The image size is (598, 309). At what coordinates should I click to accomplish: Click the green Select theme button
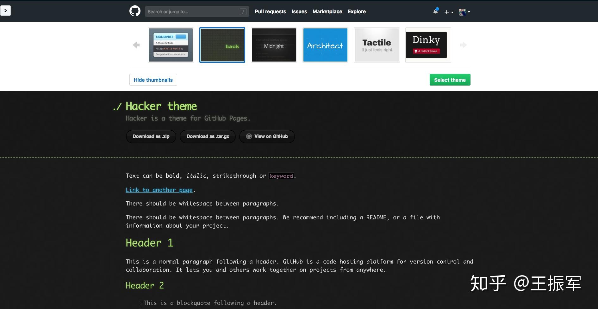click(450, 80)
